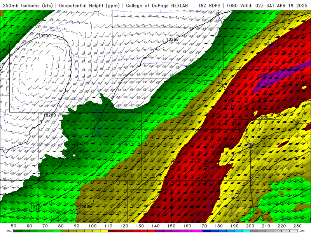Click the 200 value on the color scale

250,226
